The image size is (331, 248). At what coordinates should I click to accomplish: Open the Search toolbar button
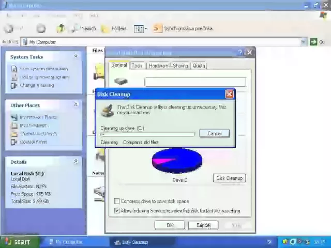pyautogui.click(x=84, y=28)
